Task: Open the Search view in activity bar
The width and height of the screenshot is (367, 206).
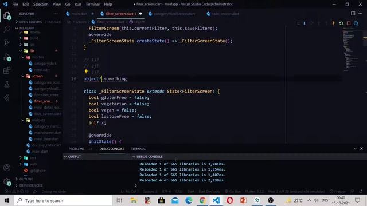Action: tap(7, 29)
